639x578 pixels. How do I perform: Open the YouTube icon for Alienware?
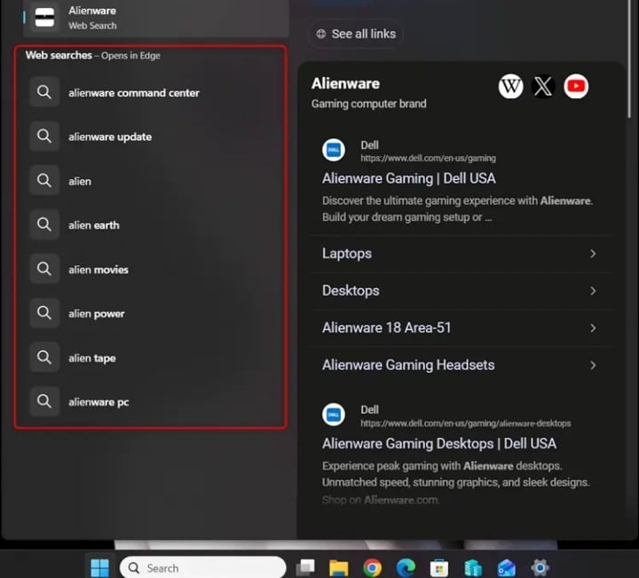click(576, 86)
